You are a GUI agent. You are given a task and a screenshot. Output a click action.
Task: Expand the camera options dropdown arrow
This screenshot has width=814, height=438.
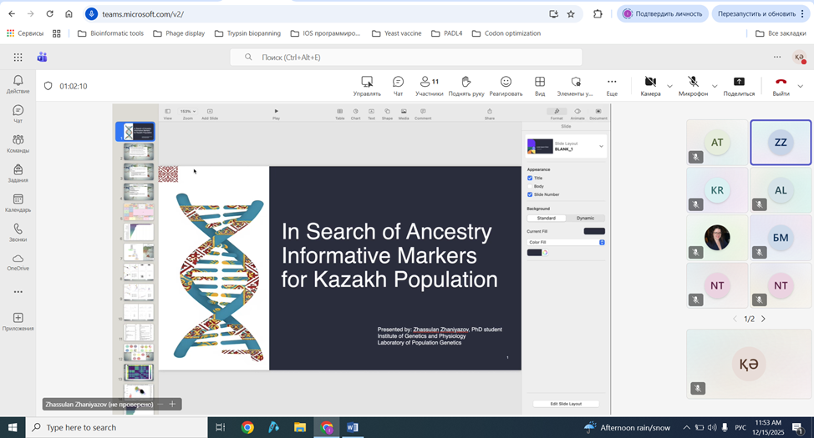pyautogui.click(x=669, y=86)
